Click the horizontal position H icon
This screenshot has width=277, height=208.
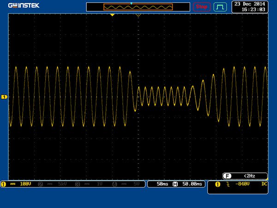point(175,184)
